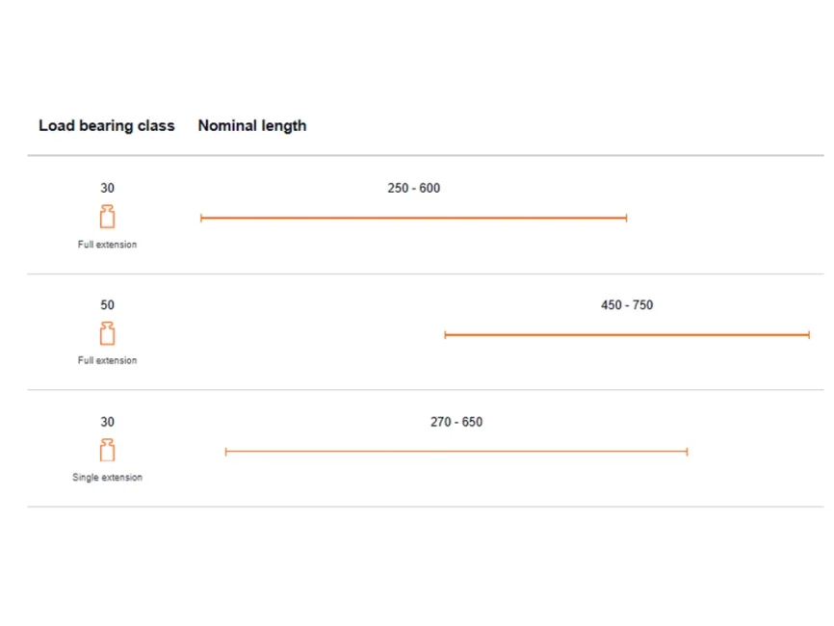Click the left end cap of the 250 - 600 bar
Screen dimensions: 834x626
click(201, 218)
